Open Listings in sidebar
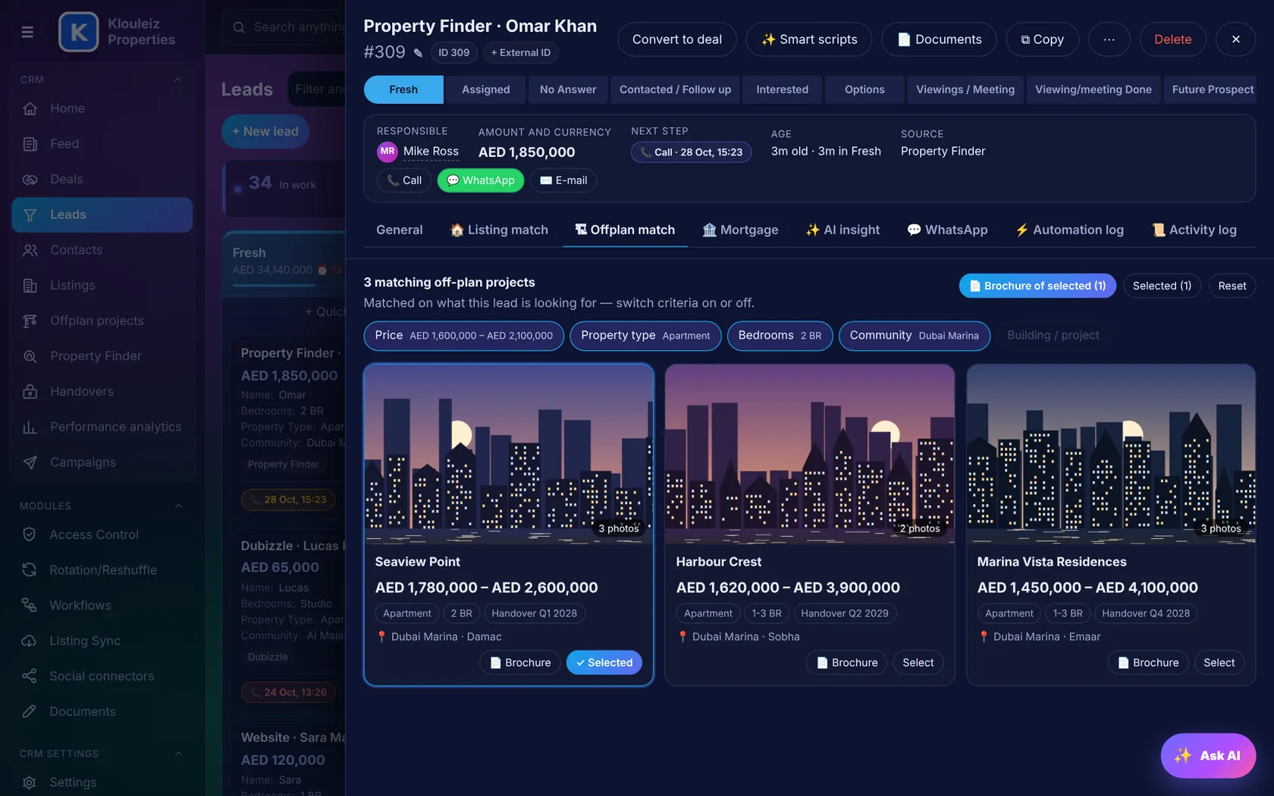 click(x=102, y=286)
